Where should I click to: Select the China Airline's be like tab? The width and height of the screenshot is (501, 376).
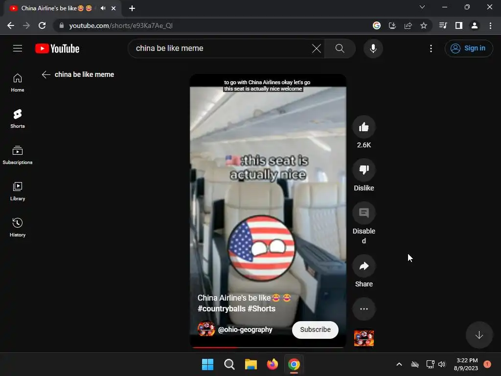tap(62, 8)
